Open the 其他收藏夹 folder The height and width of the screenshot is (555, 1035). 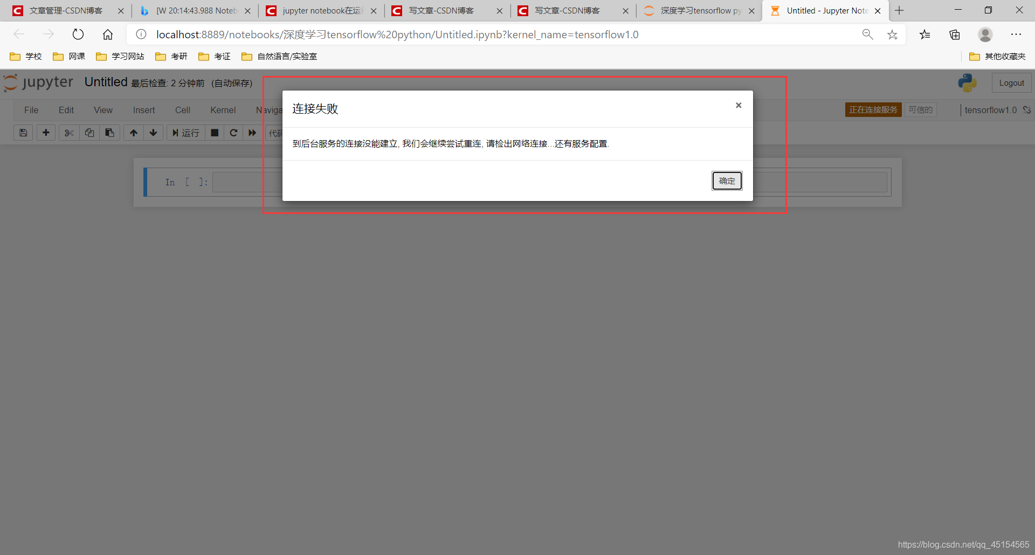tap(997, 56)
